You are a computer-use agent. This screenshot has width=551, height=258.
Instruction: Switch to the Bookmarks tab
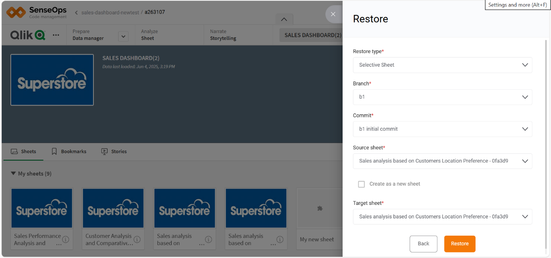coord(69,152)
